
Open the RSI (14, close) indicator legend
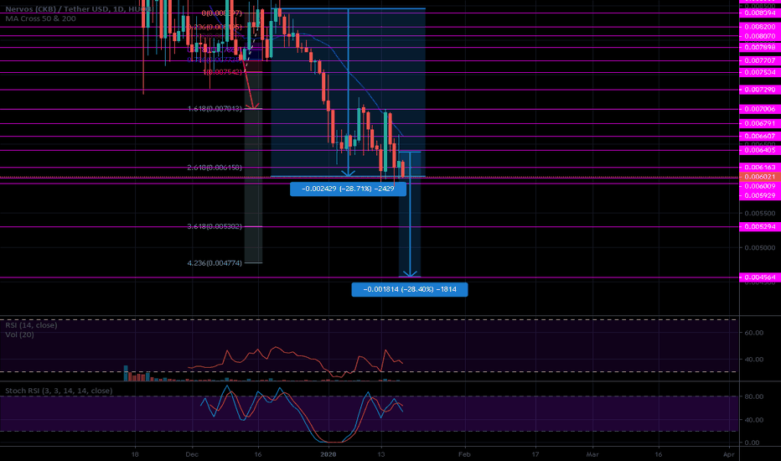pos(31,325)
